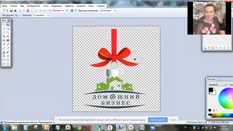The height and width of the screenshot is (131, 233).
Task: Click Add New Layer icon in Layers panel
Action: pyautogui.click(x=205, y=48)
